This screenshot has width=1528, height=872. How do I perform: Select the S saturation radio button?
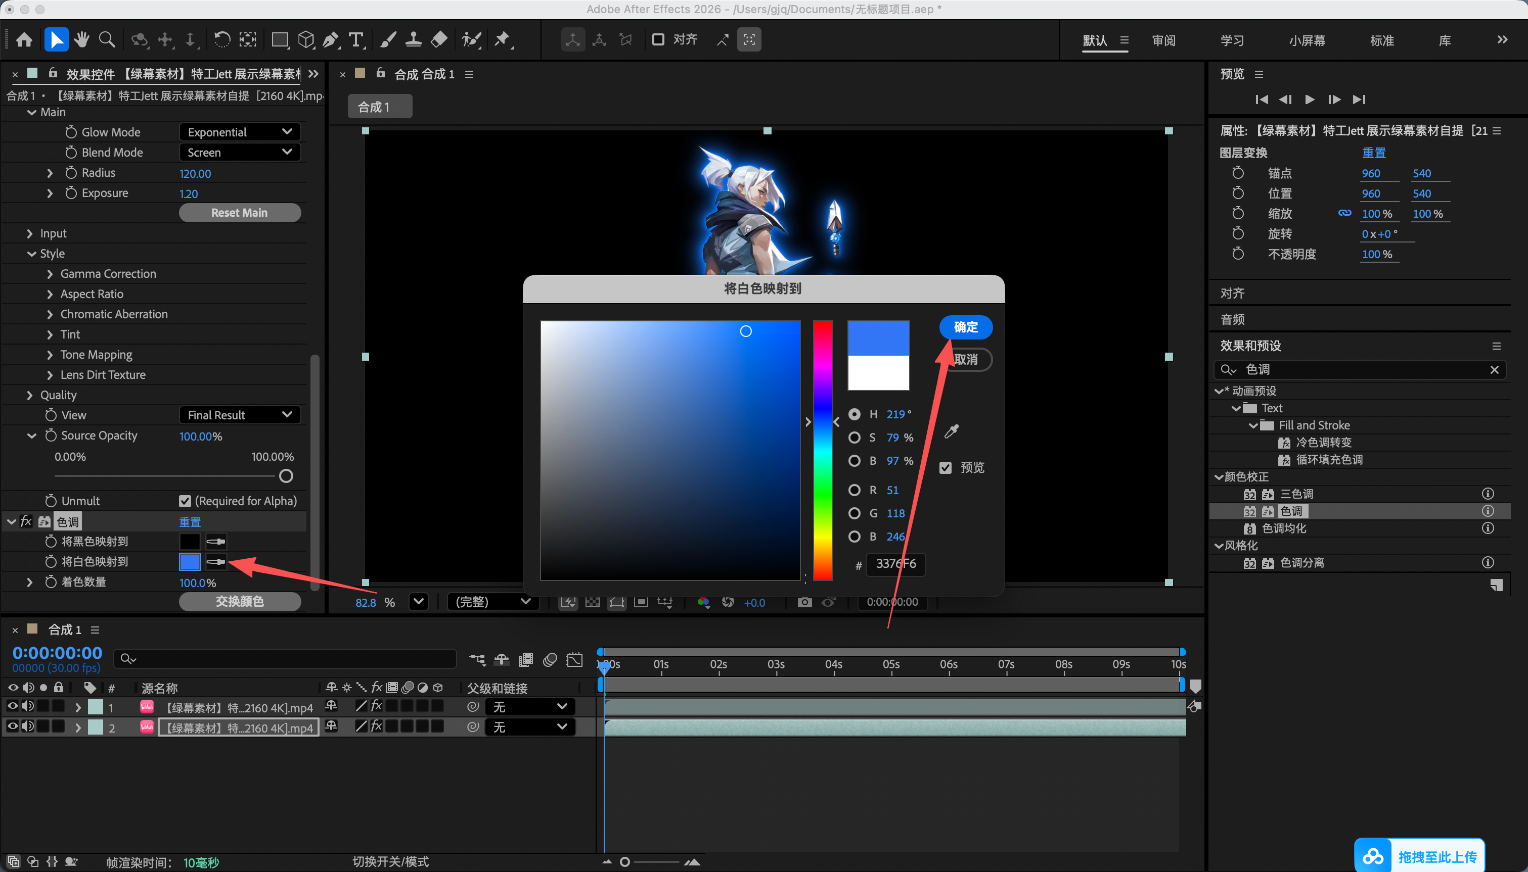(855, 438)
